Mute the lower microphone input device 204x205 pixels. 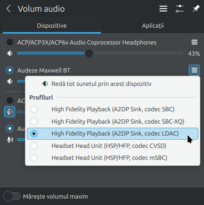coord(10,140)
